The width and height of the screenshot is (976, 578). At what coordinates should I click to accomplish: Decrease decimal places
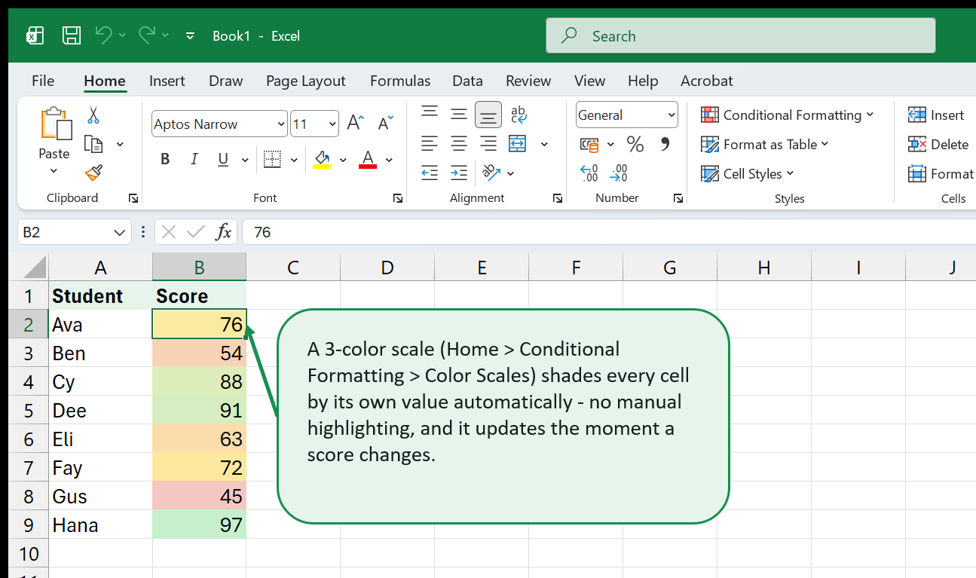(619, 173)
